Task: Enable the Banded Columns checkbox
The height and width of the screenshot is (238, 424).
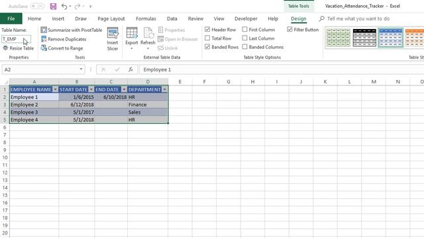Action: 244,47
